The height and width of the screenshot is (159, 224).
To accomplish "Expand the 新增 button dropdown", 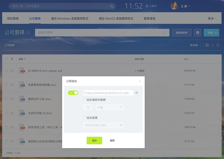I will tap(216, 33).
